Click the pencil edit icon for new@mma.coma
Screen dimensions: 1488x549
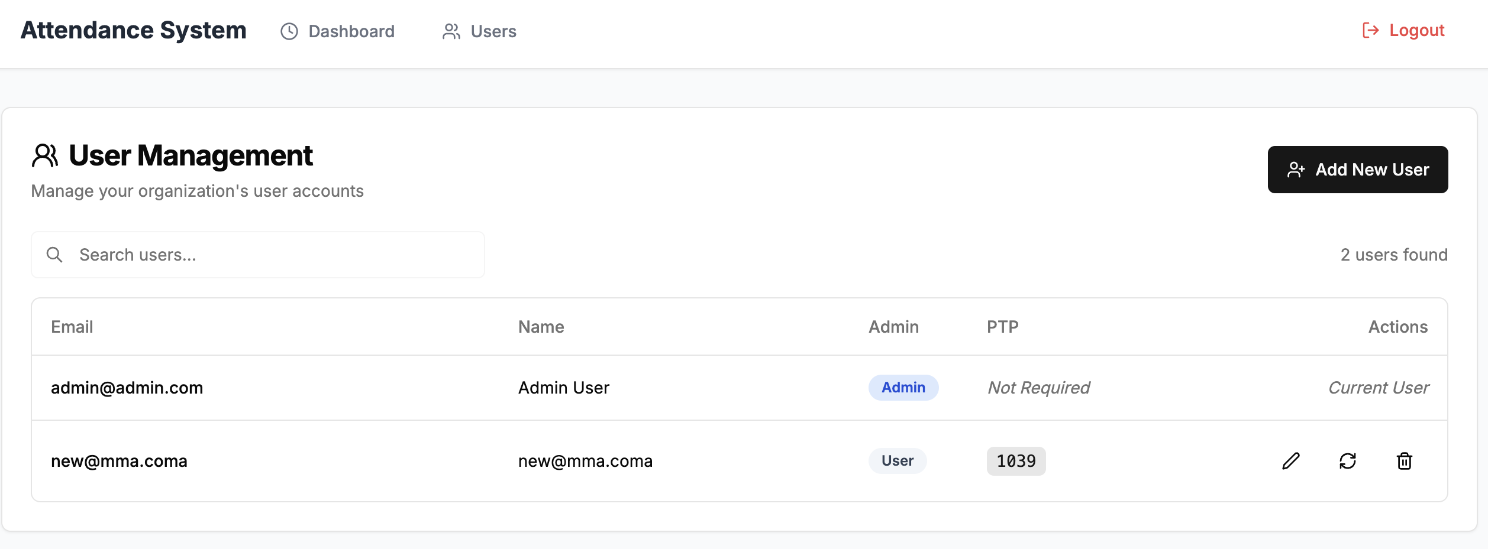point(1291,461)
